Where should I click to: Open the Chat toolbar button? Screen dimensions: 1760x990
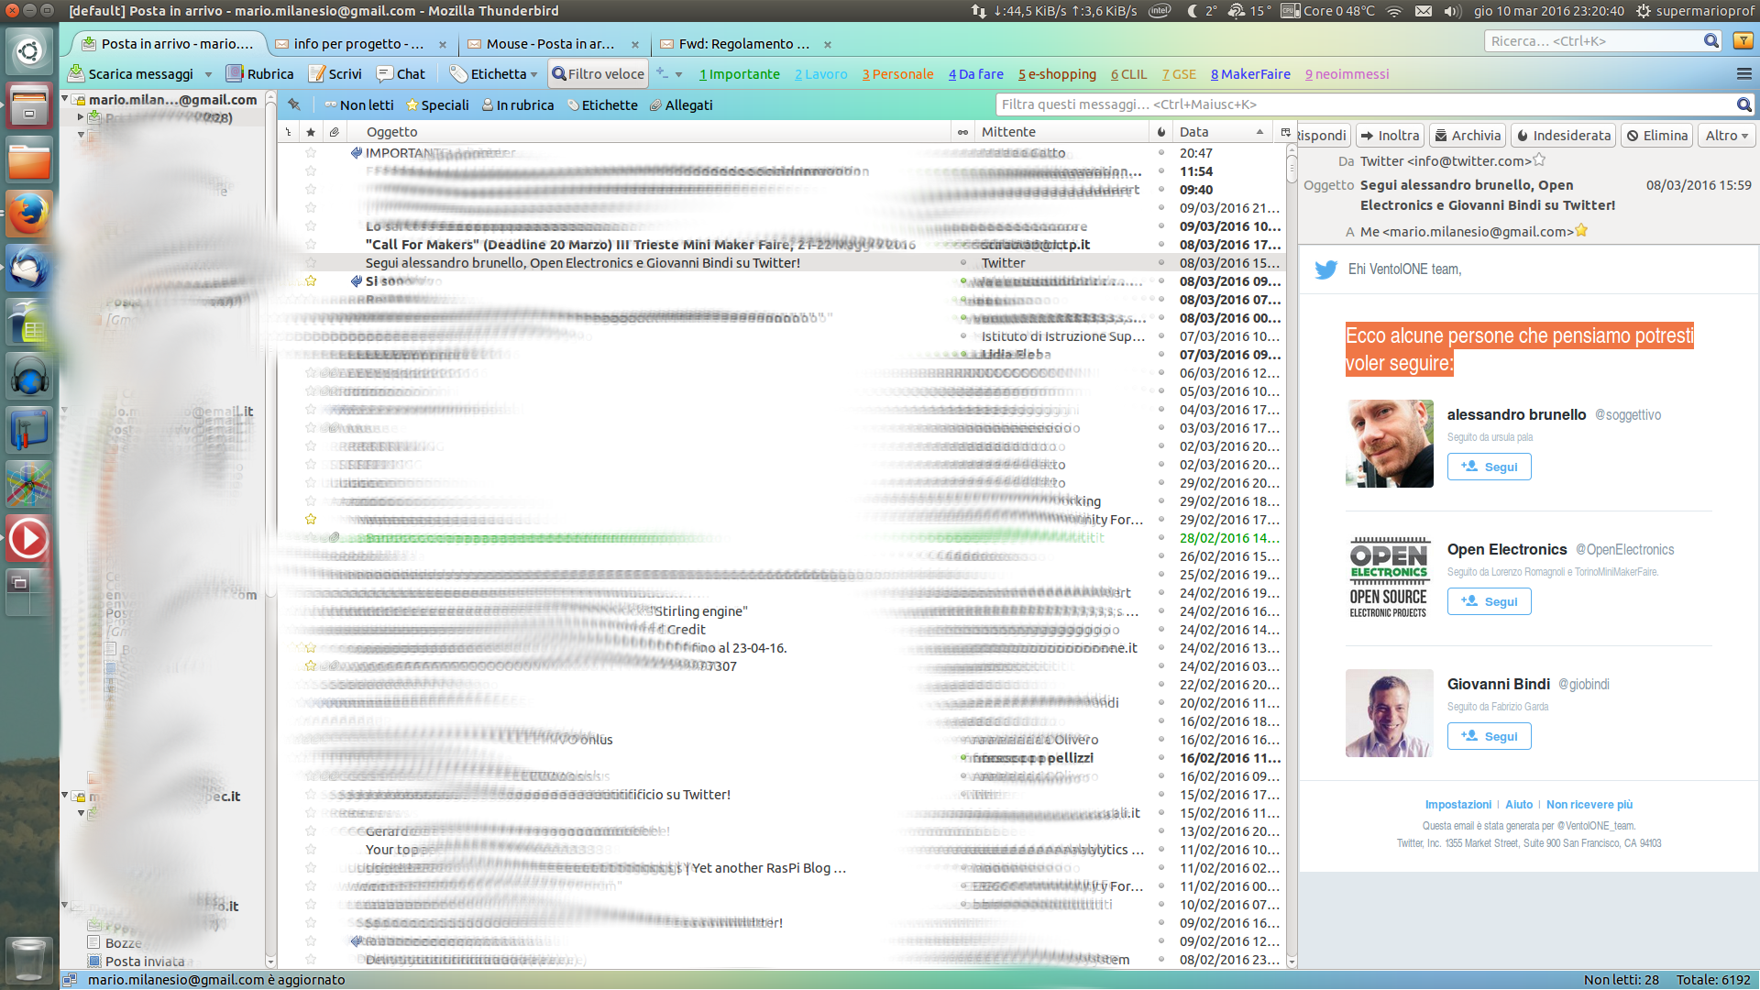pos(401,74)
